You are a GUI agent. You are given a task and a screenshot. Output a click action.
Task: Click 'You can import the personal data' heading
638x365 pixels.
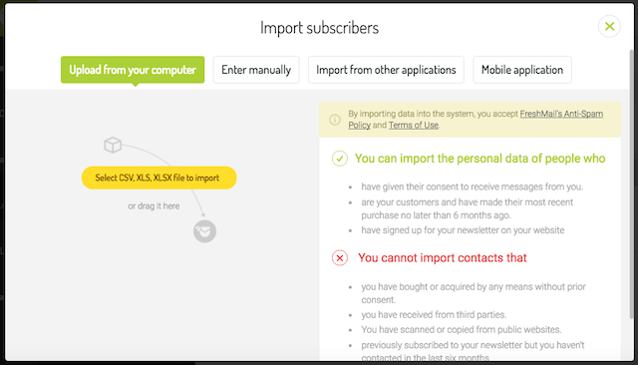pyautogui.click(x=480, y=159)
